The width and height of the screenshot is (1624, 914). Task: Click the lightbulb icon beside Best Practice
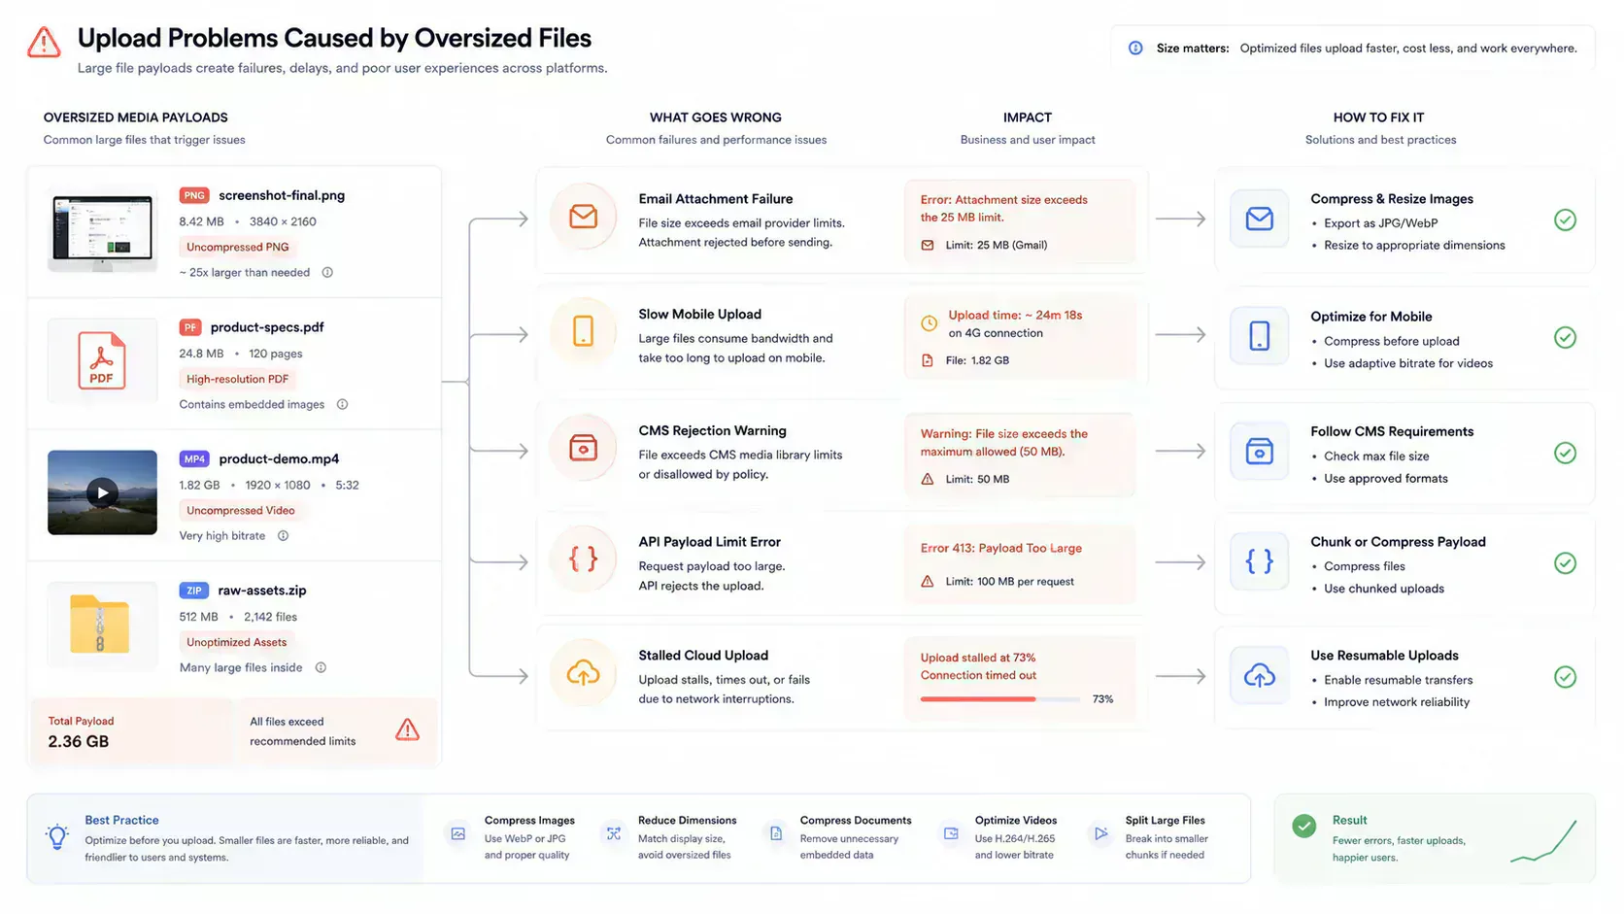57,836
